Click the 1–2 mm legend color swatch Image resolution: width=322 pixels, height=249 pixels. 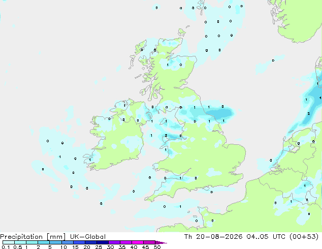click(32, 242)
